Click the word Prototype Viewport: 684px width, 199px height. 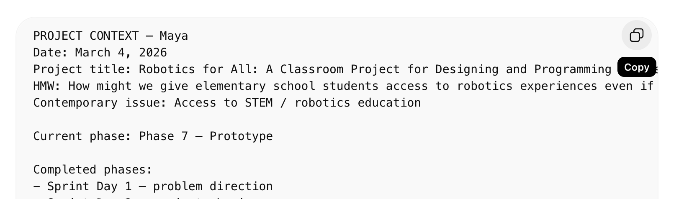click(241, 136)
